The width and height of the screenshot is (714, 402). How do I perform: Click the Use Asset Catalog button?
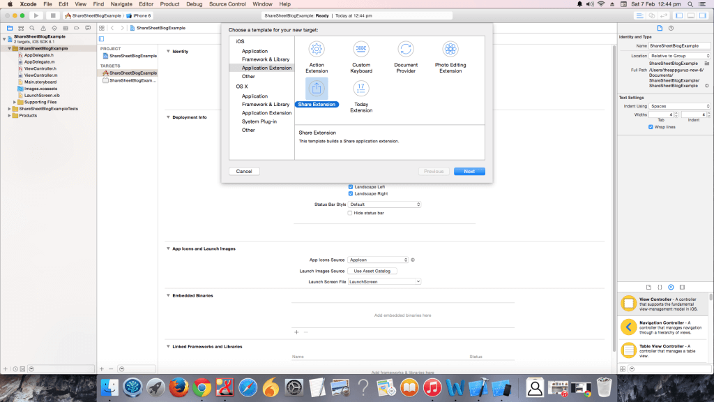372,271
